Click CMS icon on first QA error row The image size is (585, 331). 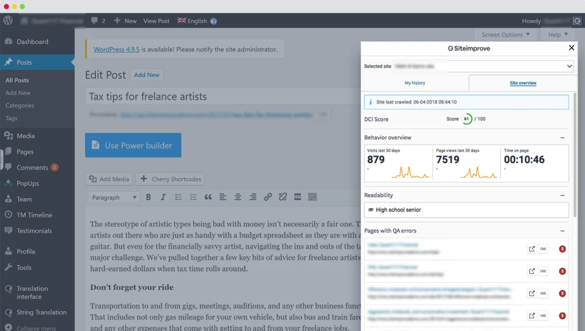543,249
